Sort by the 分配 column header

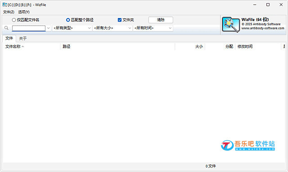220,46
